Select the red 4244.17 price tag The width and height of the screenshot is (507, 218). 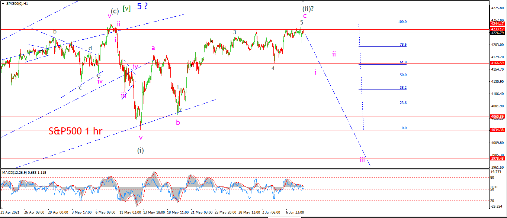click(x=498, y=24)
